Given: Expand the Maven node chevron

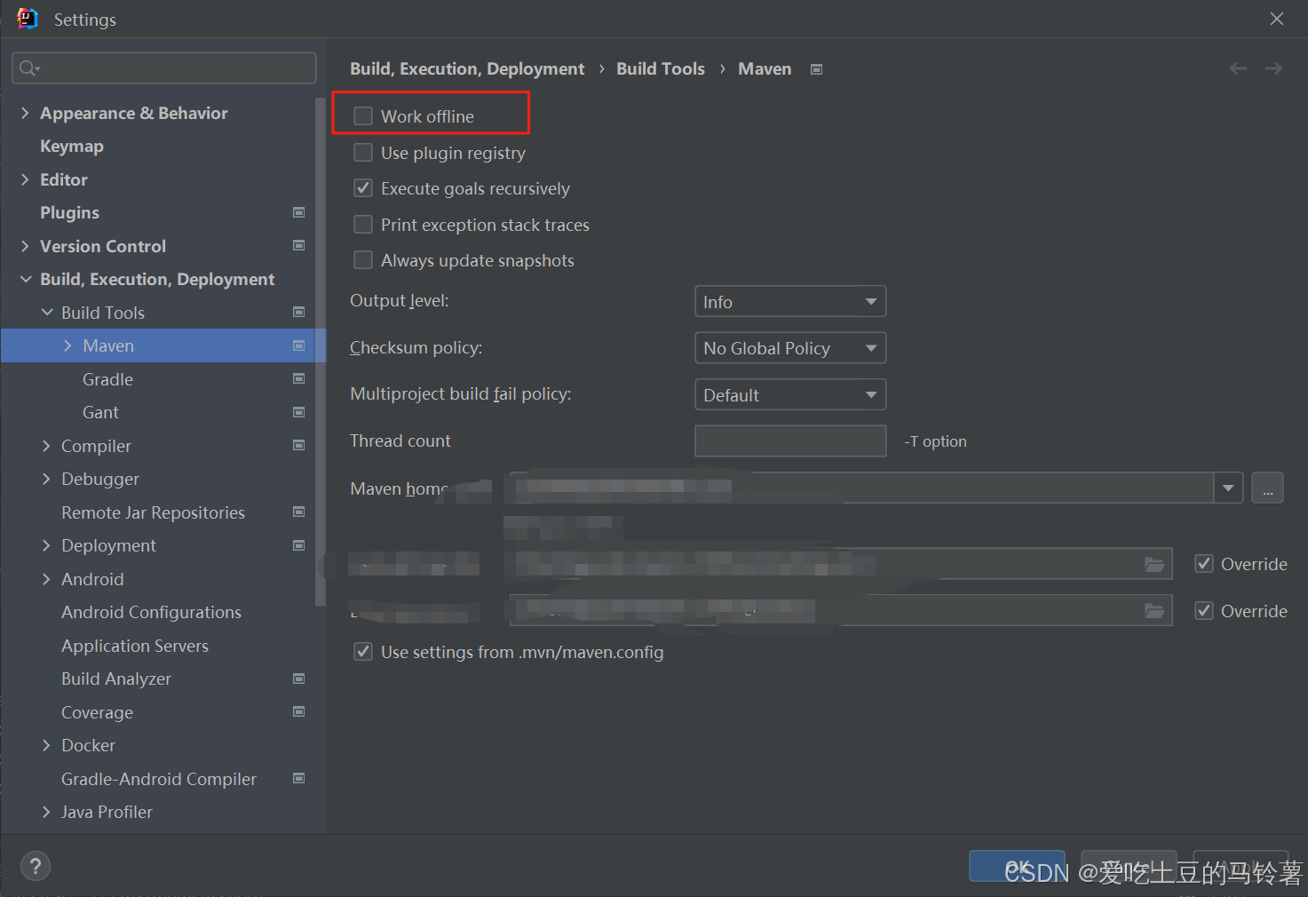Looking at the screenshot, I should (x=67, y=345).
